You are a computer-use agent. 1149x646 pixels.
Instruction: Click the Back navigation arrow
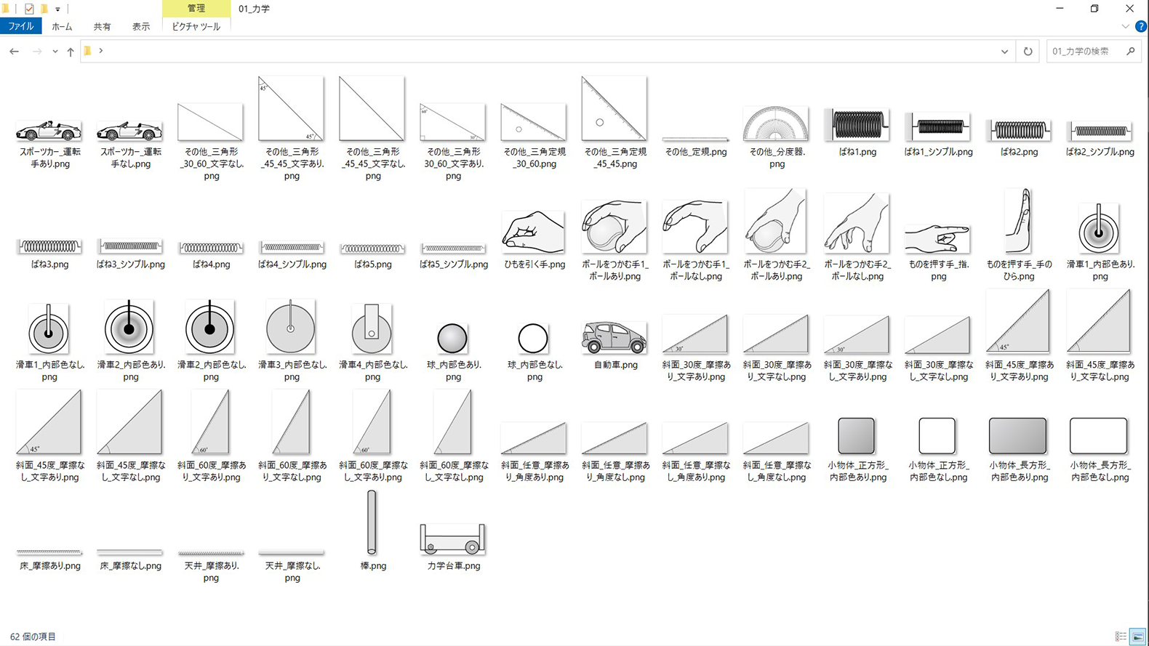(15, 52)
